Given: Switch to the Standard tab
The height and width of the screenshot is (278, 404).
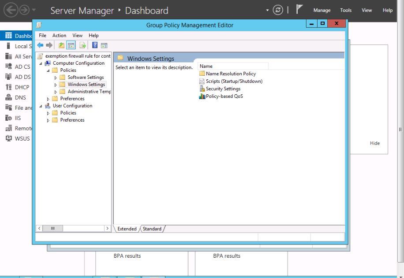Looking at the screenshot, I should pyautogui.click(x=152, y=229).
